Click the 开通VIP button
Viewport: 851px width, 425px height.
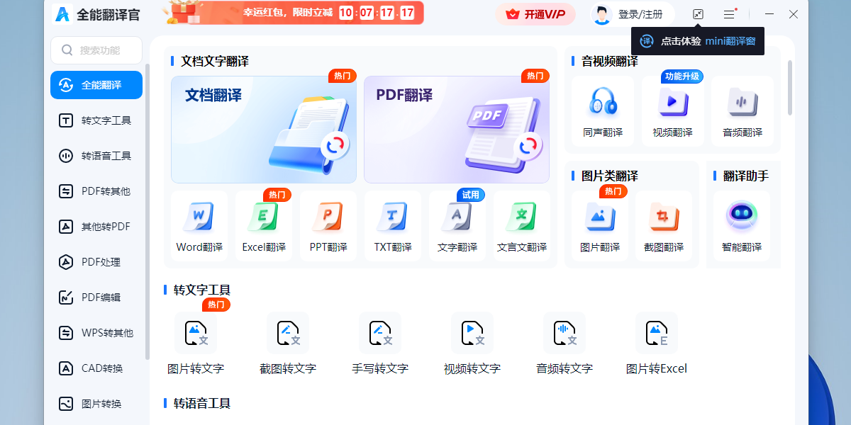coord(535,14)
